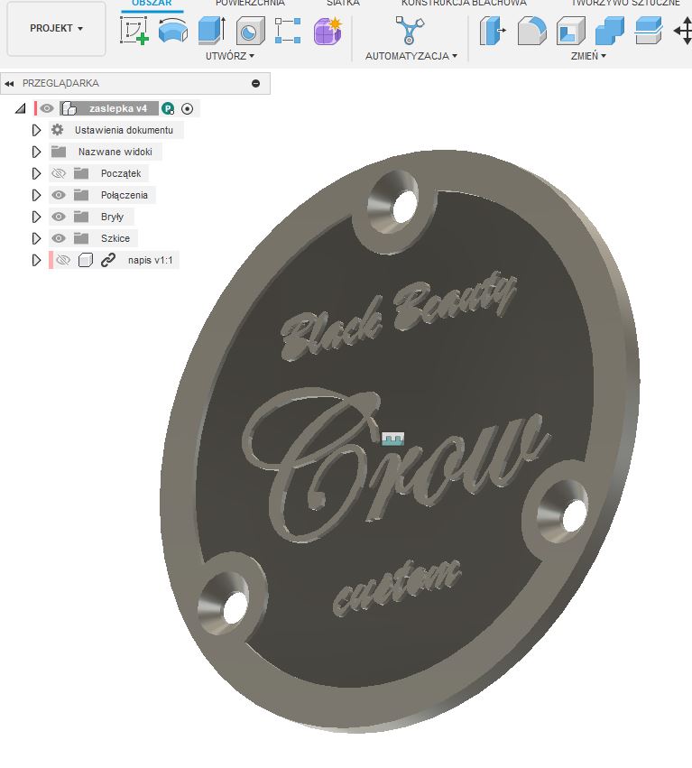Select the Hole tool icon
The image size is (692, 768).
click(250, 31)
